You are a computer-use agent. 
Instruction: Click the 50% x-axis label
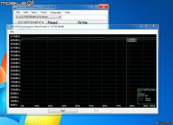(91, 106)
